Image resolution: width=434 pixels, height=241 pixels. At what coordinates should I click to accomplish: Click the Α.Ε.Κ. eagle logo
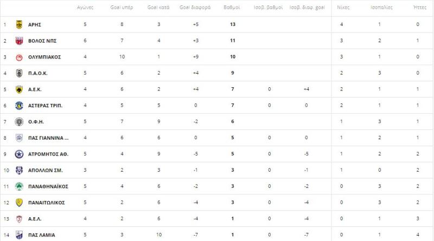coord(19,89)
